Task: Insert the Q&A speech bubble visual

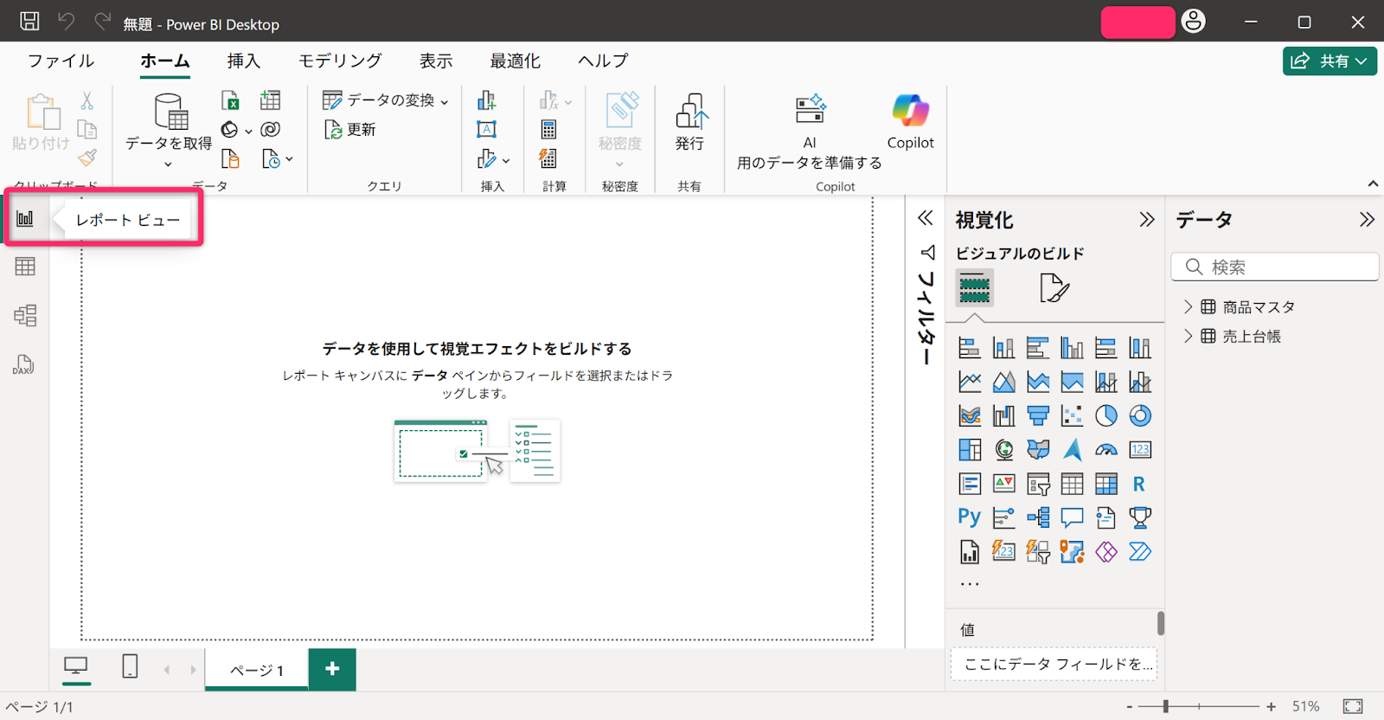Action: coord(1072,517)
